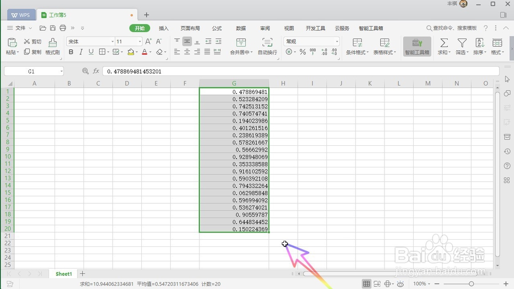
Task: Click the Print icon in quick access
Action: coord(63,28)
